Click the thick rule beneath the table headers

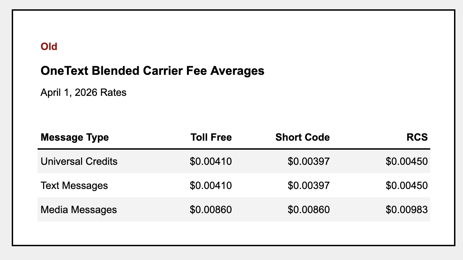pyautogui.click(x=234, y=149)
